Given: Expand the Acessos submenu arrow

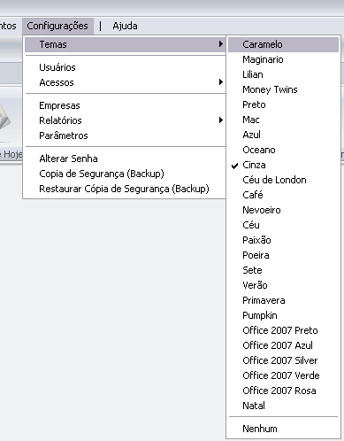Looking at the screenshot, I should click(x=221, y=82).
